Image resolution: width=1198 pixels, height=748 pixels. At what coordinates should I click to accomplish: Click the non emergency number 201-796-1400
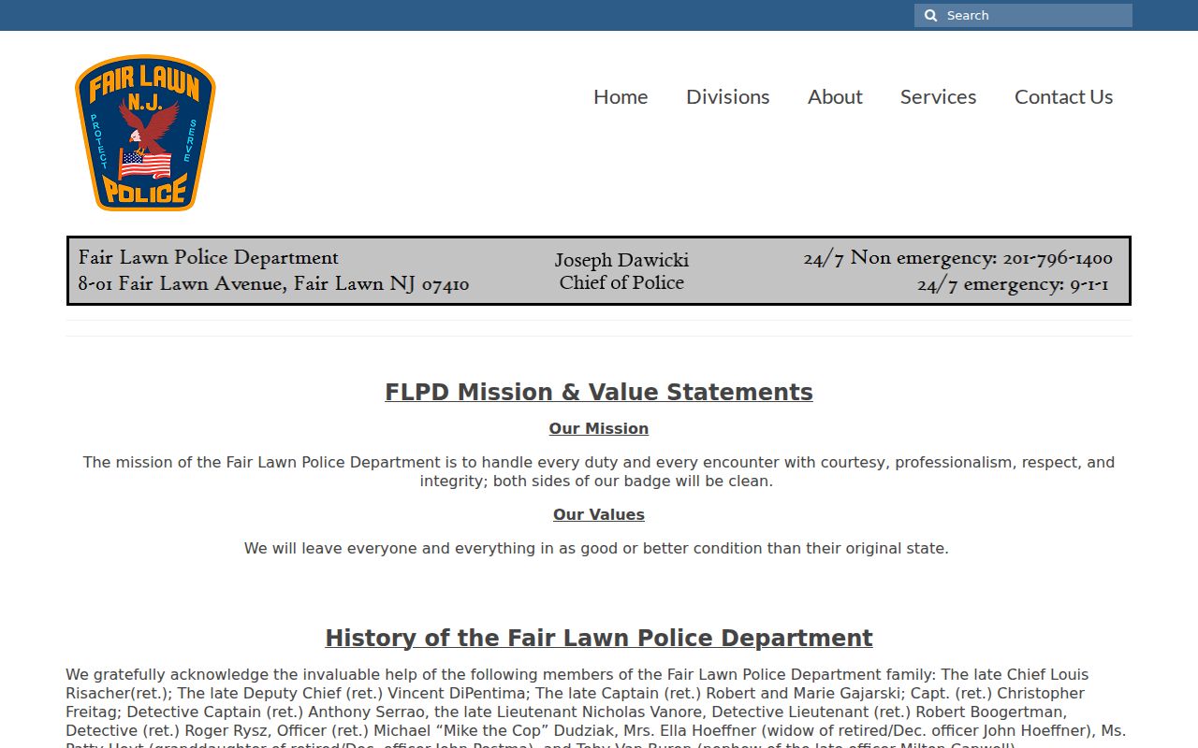1058,258
